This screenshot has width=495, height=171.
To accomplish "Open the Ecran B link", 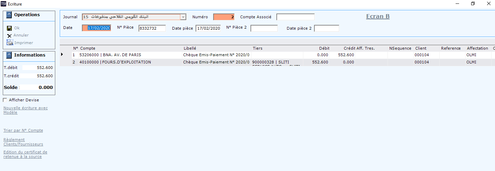I will click(378, 16).
